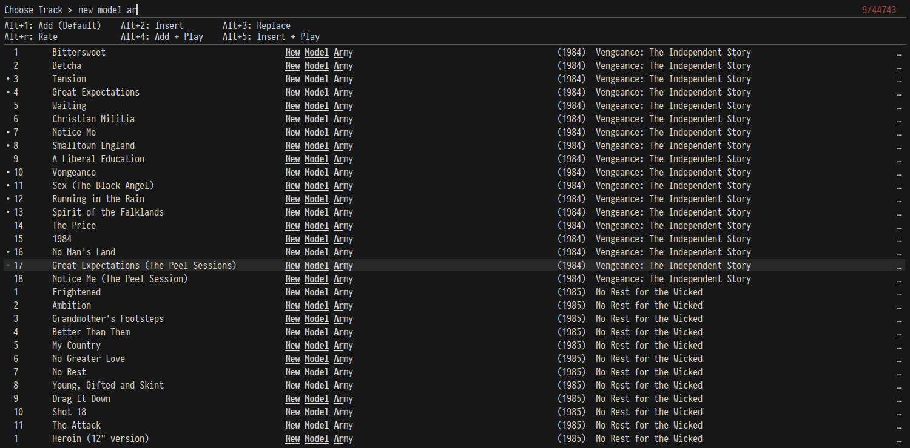Select the track Waiting
This screenshot has height=448, width=910.
point(455,105)
